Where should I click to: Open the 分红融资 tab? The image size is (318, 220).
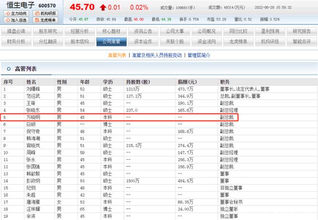click(48, 42)
